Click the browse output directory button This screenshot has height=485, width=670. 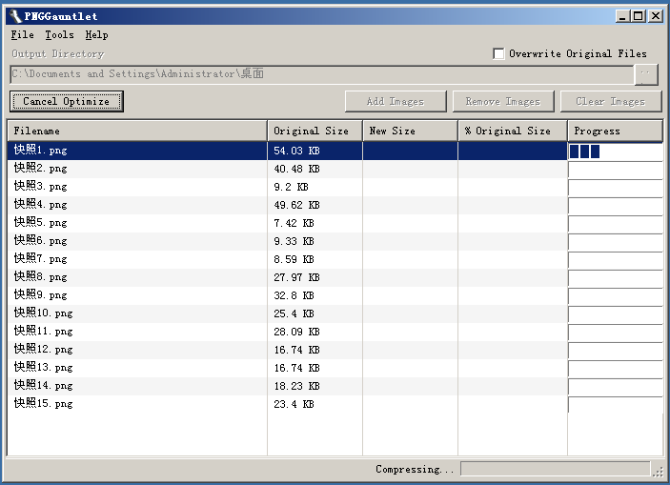pos(646,74)
